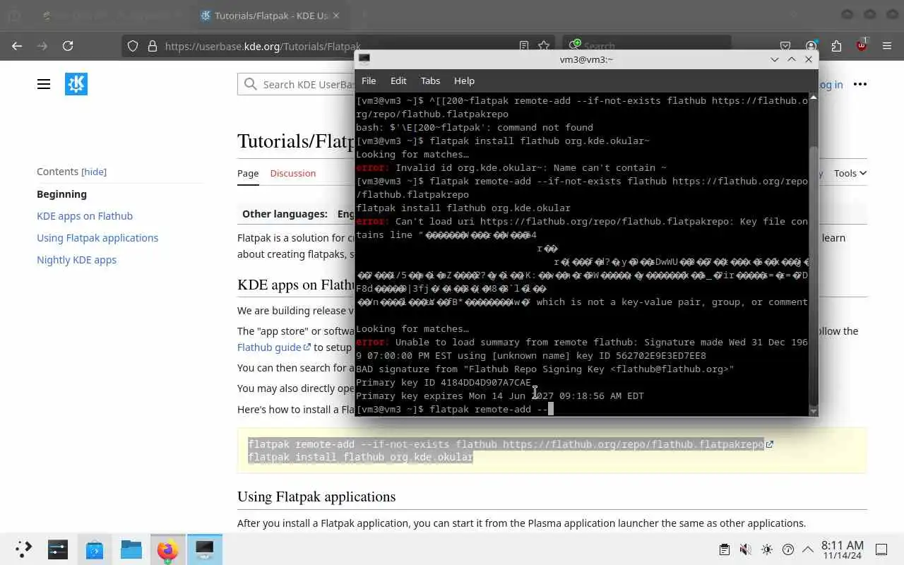Click the terminal keep-below chevron button
Image resolution: width=904 pixels, height=565 pixels.
(775, 59)
